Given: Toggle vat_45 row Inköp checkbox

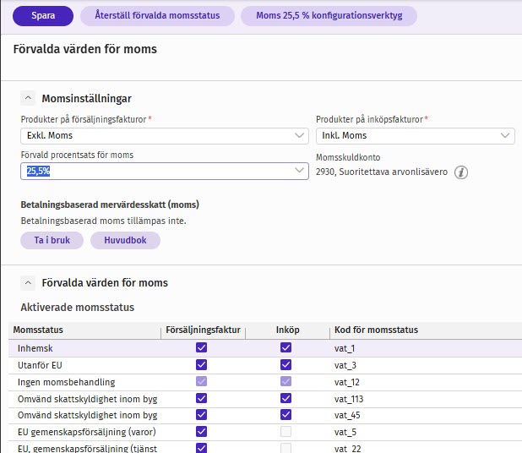Looking at the screenshot, I should [286, 415].
